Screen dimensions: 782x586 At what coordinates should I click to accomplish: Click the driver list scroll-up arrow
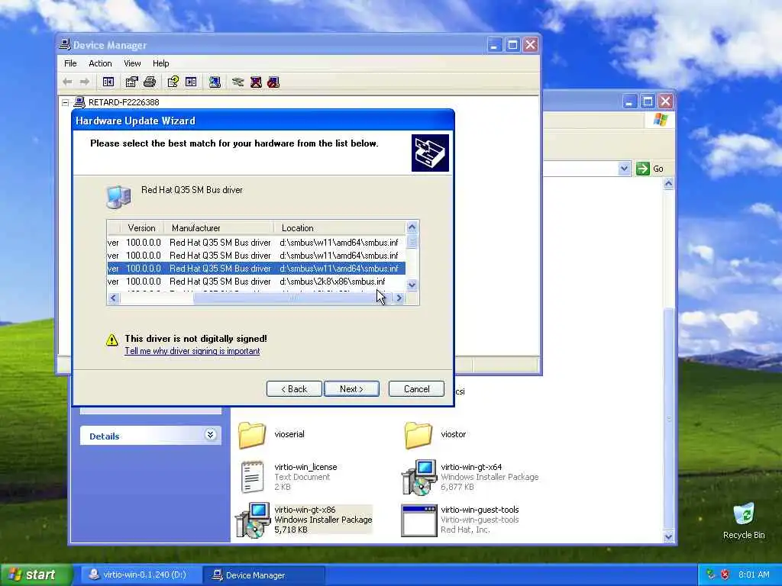click(x=412, y=227)
